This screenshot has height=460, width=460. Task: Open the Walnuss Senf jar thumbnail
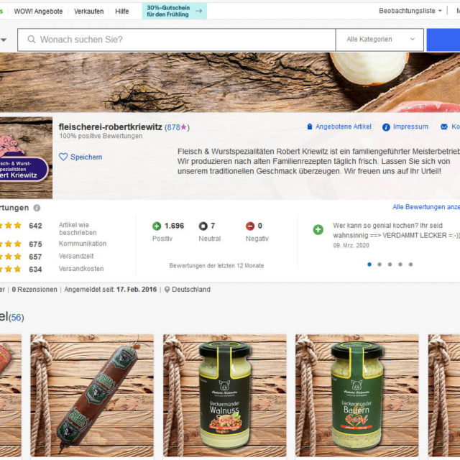(225, 395)
